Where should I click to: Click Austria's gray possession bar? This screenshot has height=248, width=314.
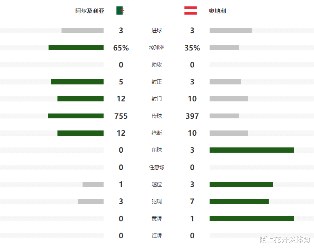click(x=224, y=48)
